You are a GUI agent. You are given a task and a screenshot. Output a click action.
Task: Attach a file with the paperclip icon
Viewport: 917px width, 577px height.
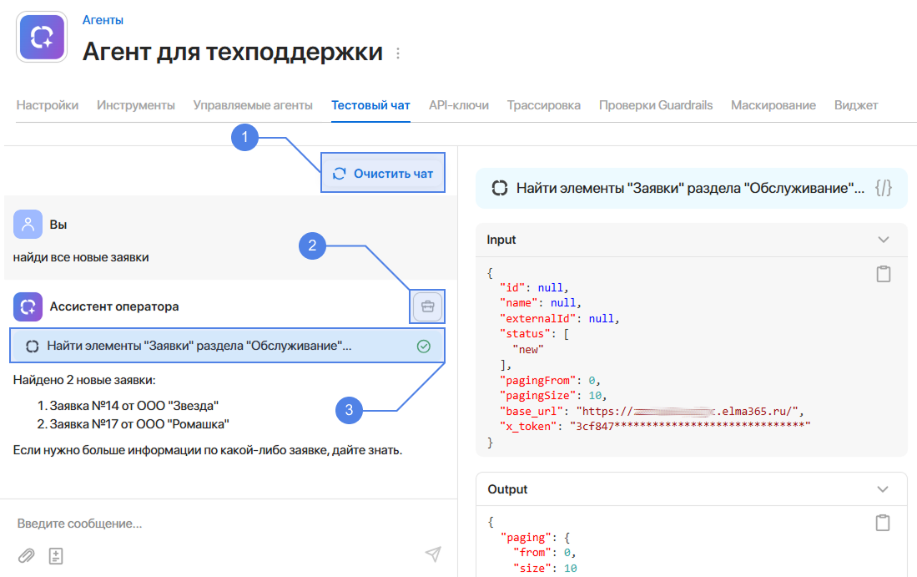tap(27, 555)
